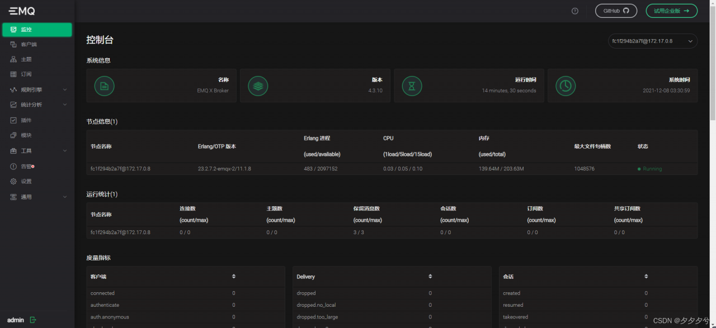This screenshot has height=328, width=716.
Task: Click uptime 14 minutes, 30 seconds
Action: [509, 91]
